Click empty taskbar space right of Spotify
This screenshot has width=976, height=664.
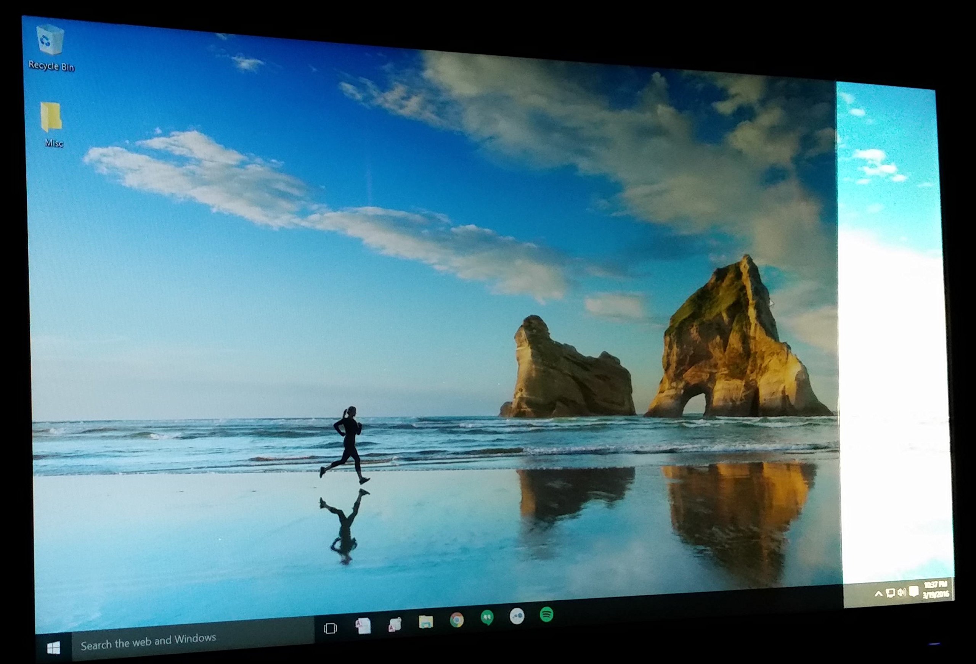pos(693,607)
